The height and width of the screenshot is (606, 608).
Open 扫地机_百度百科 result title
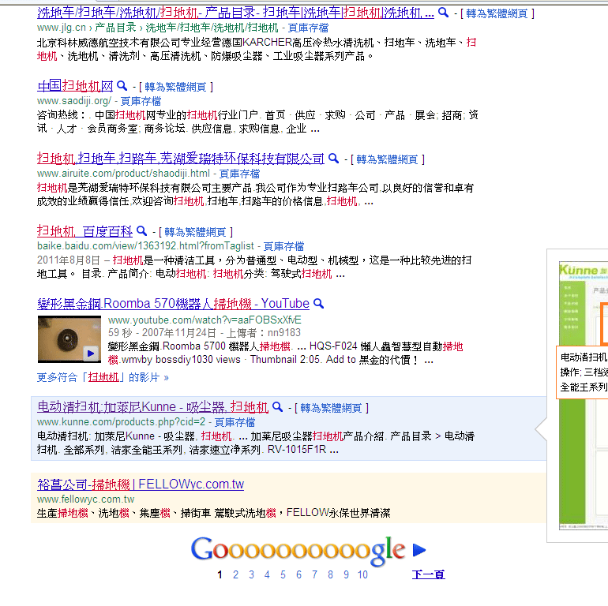85,231
